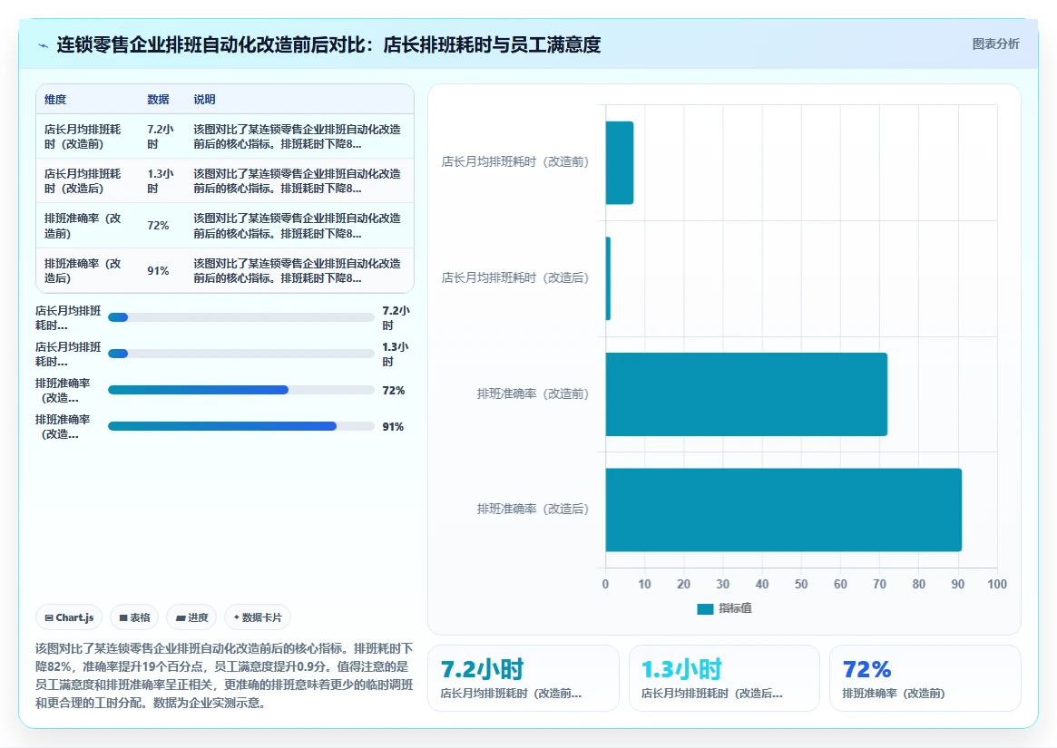Click the 72% label beside progress bar
1057x748 pixels.
coord(393,390)
